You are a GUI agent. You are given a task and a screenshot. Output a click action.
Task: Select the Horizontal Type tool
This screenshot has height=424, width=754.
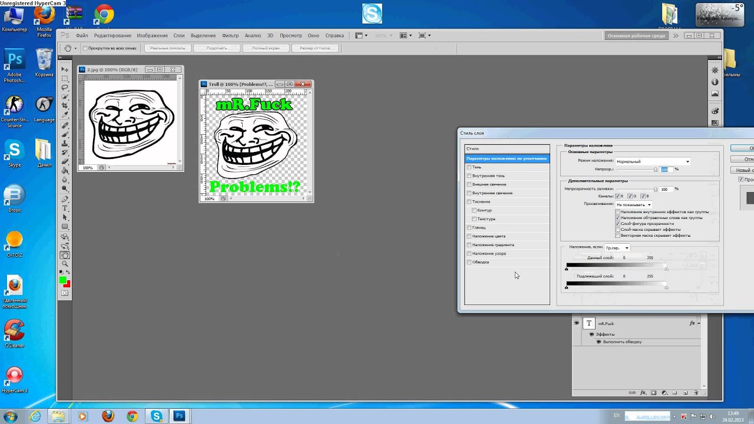pyautogui.click(x=65, y=208)
